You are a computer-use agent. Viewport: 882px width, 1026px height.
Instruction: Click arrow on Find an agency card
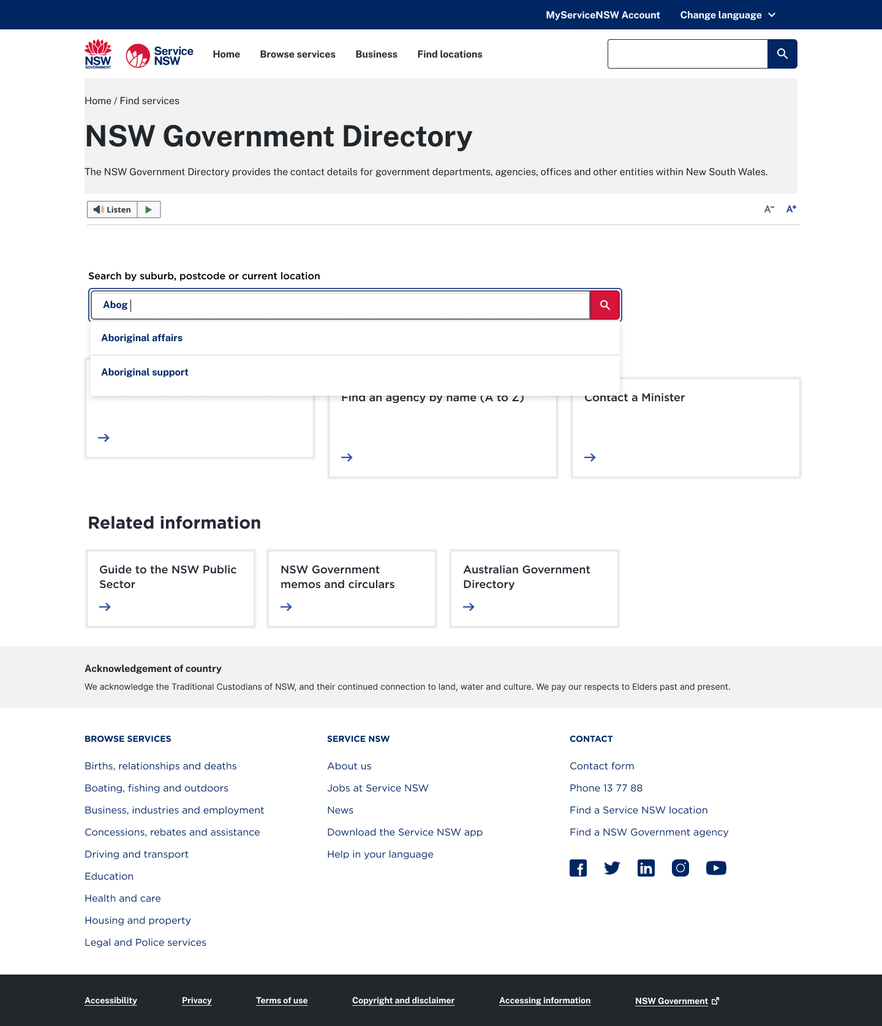coord(347,458)
